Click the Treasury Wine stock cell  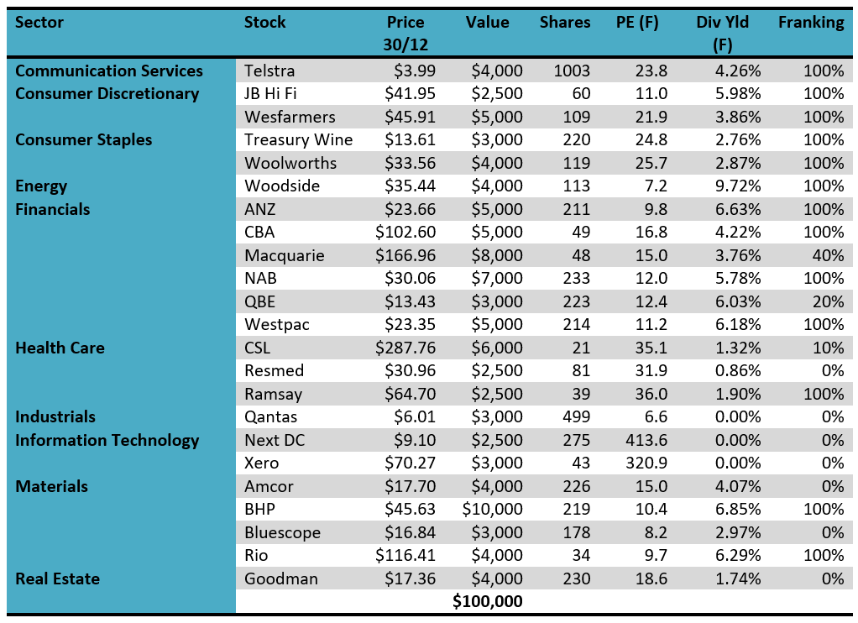tap(298, 140)
